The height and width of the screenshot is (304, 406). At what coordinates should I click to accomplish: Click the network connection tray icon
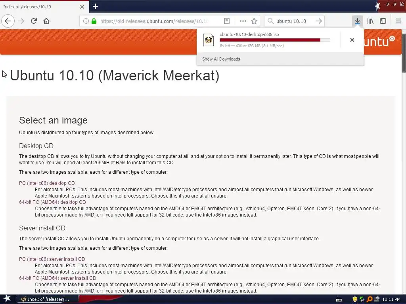tap(377, 299)
